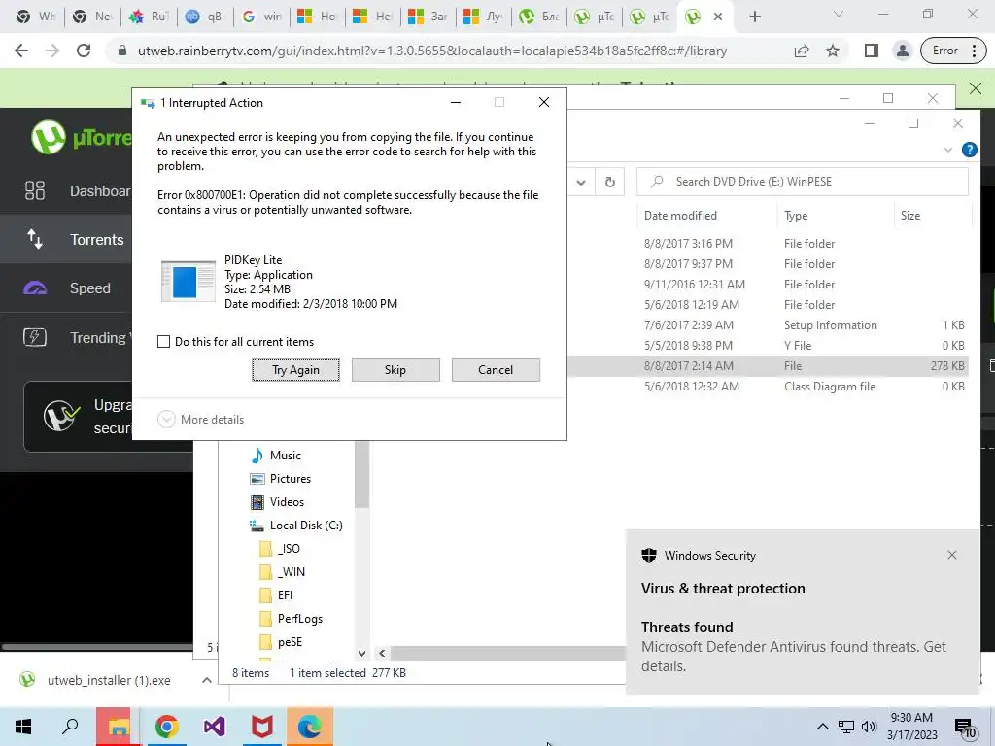
Task: Dismiss the green banner with X
Action: 976,88
